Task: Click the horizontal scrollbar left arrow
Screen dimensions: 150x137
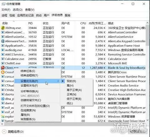Action: [2, 124]
